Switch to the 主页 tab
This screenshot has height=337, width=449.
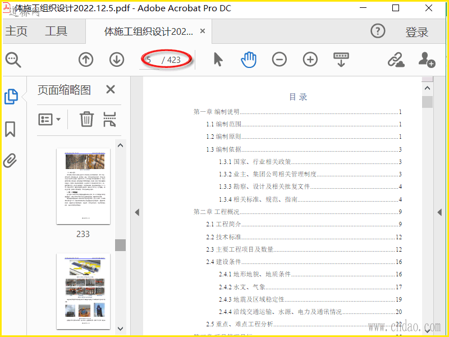coord(16,31)
